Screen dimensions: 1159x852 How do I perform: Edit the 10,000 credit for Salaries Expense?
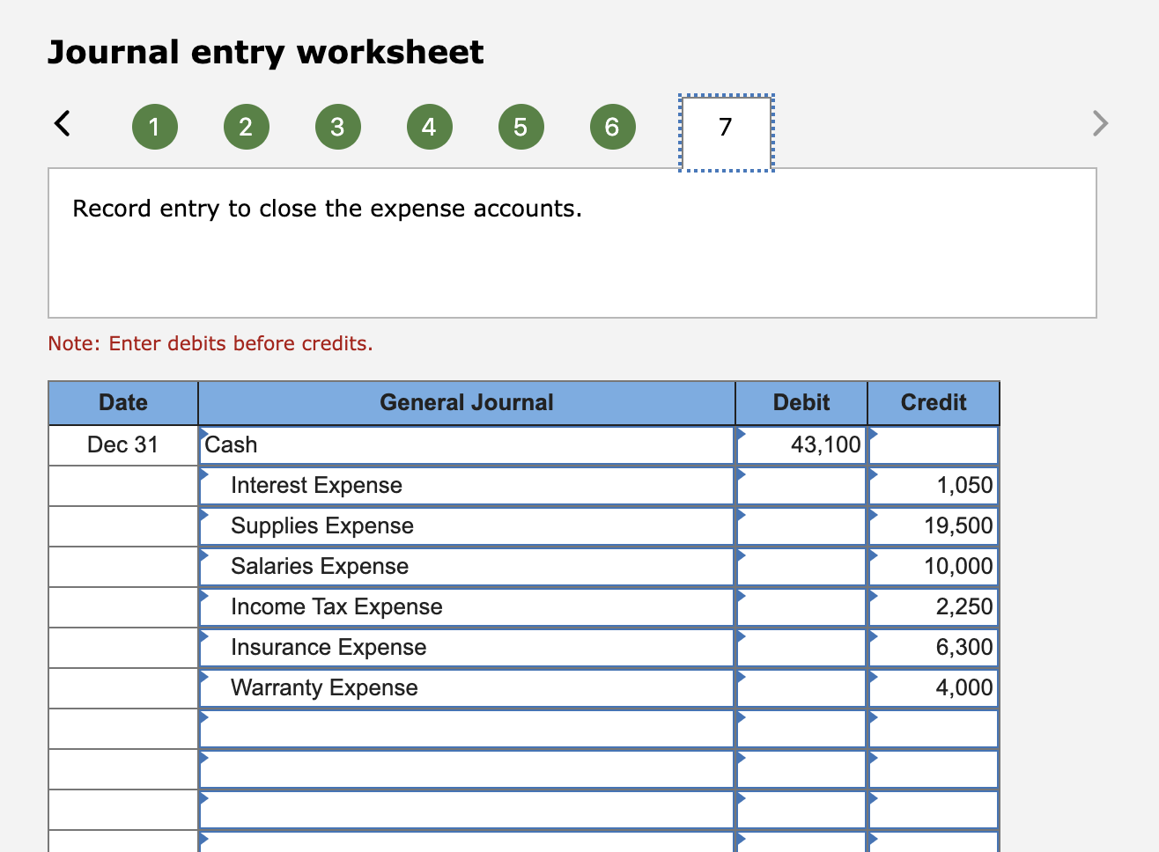tap(934, 567)
